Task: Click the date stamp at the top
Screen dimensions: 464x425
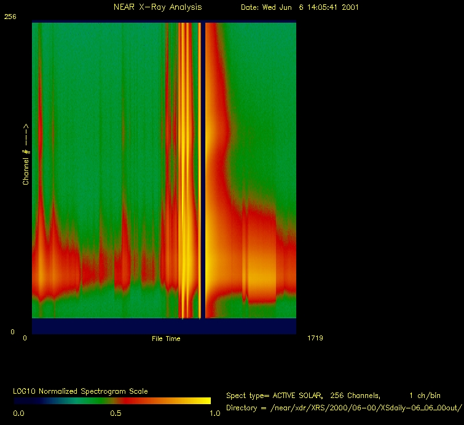Action: 300,7
